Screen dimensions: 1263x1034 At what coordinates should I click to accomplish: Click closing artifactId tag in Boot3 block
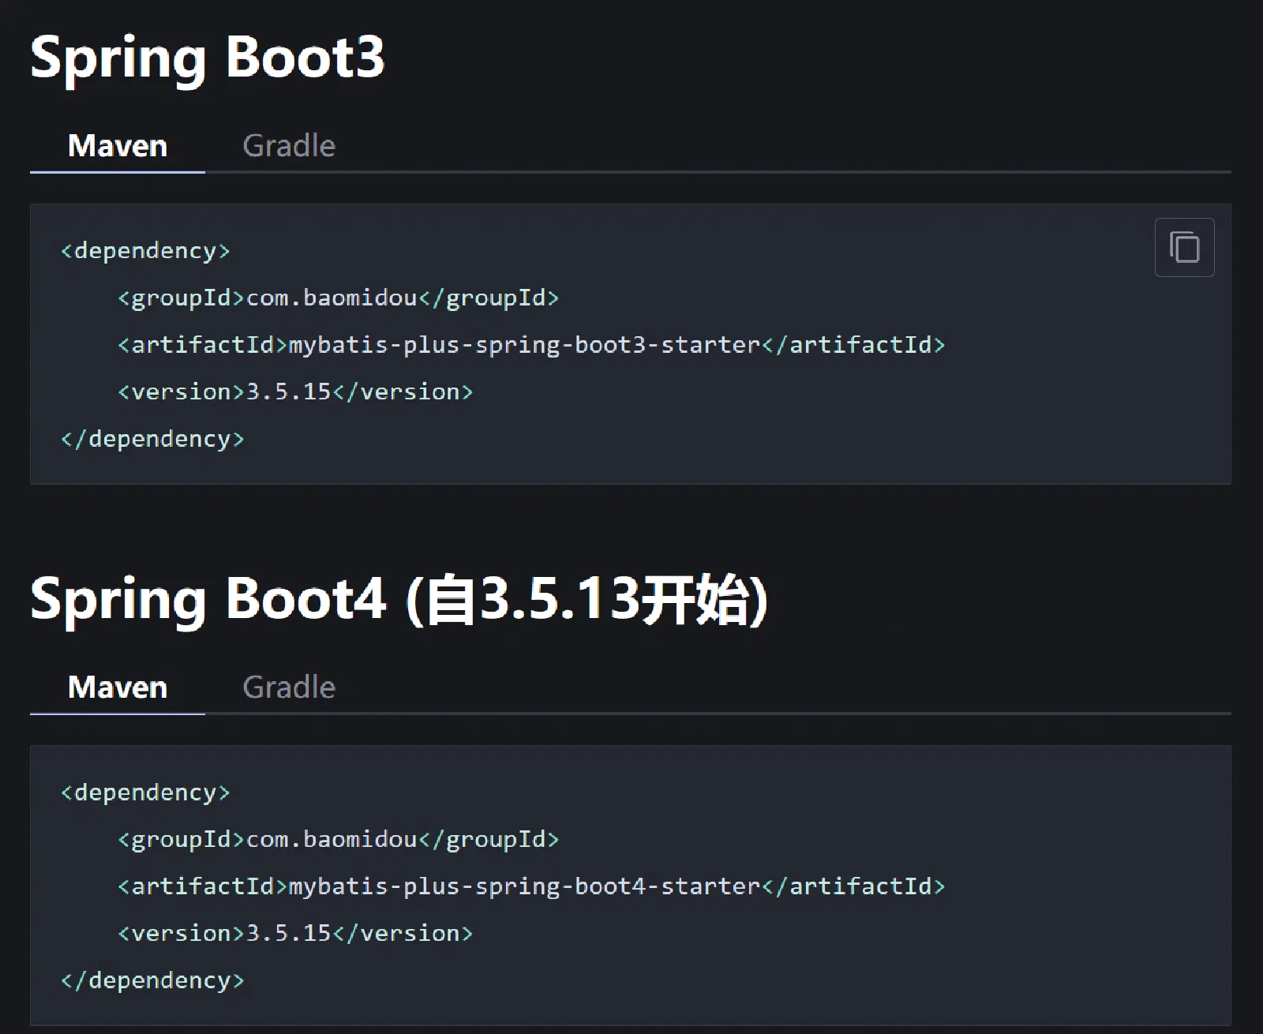853,345
